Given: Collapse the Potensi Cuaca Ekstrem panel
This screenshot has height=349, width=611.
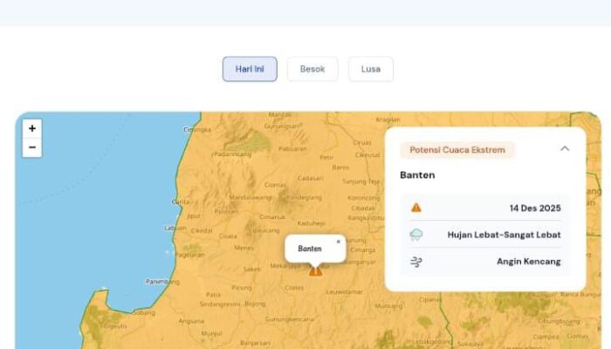Looking at the screenshot, I should point(565,149).
